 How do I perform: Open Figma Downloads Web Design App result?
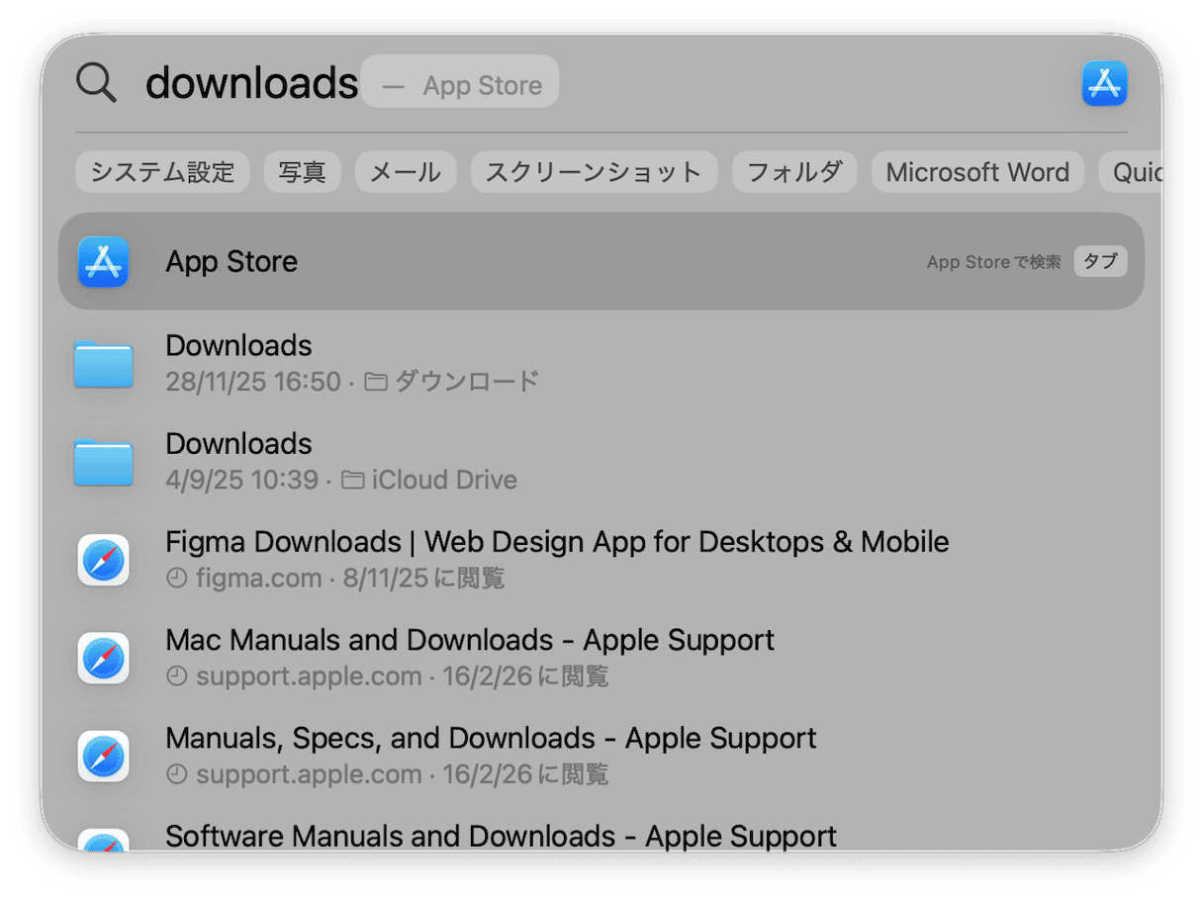click(601, 560)
